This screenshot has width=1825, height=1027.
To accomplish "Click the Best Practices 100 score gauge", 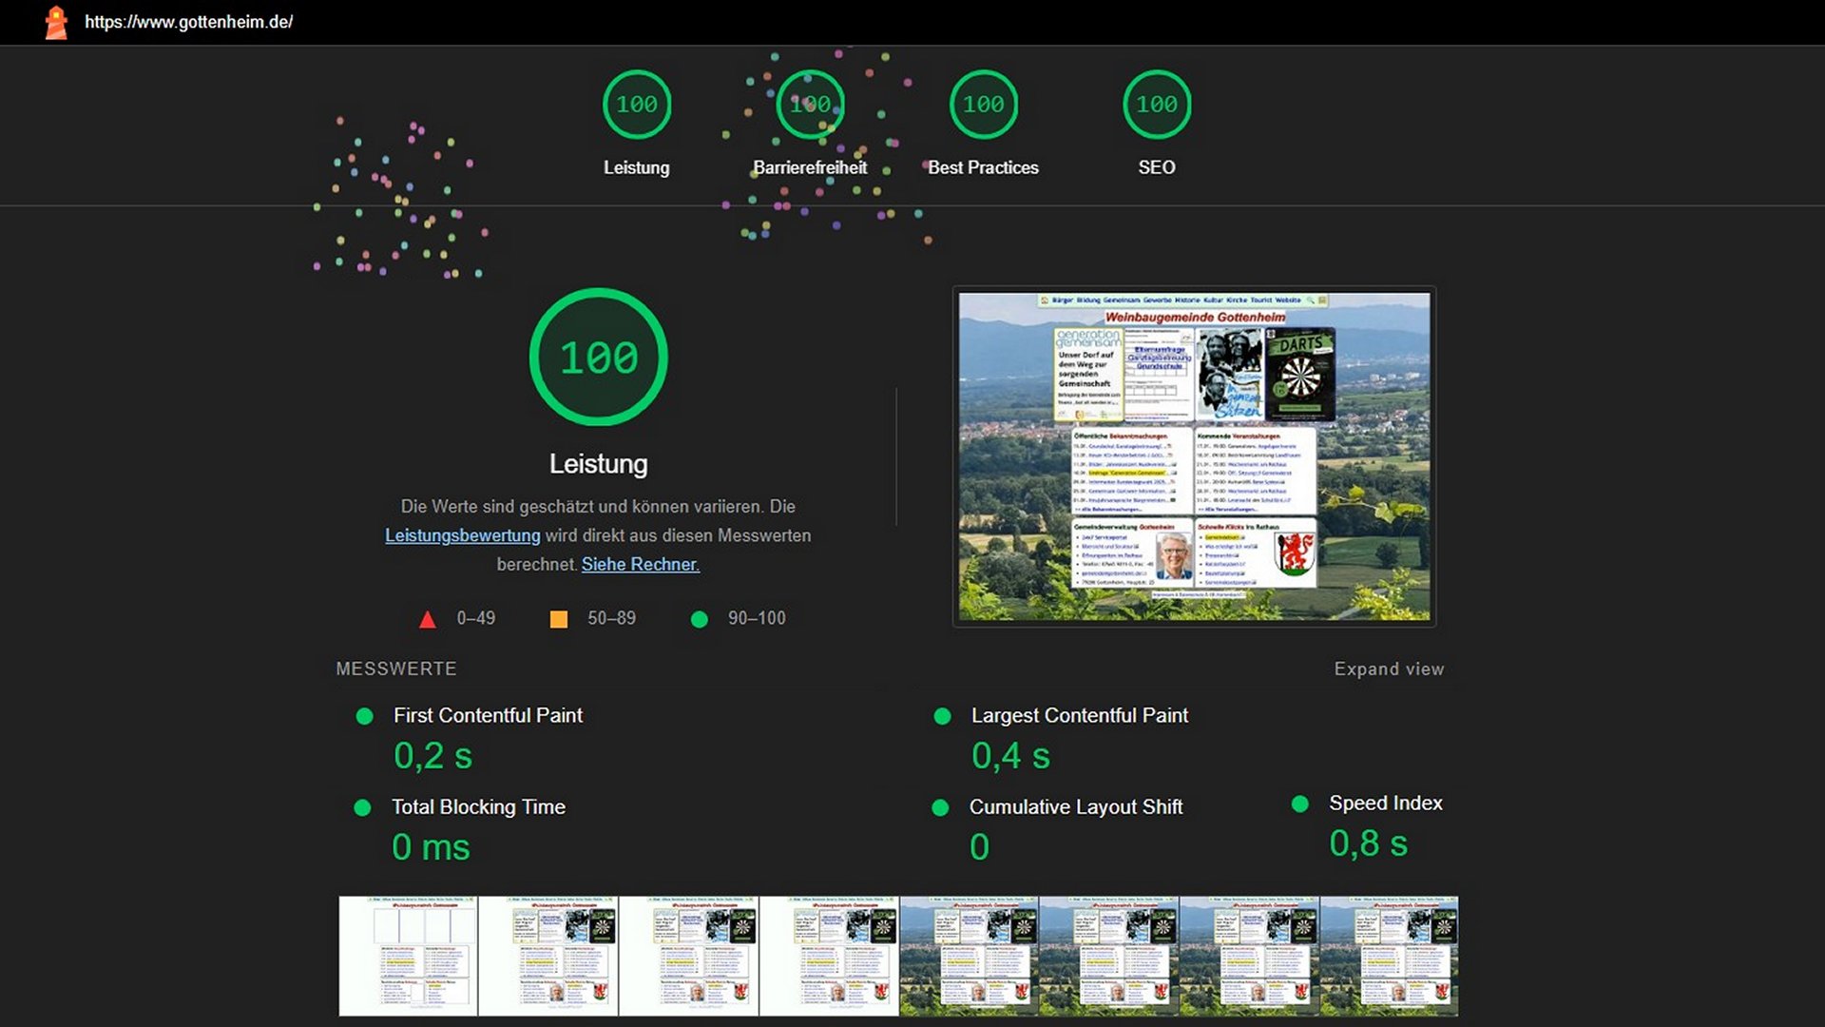I will click(983, 105).
